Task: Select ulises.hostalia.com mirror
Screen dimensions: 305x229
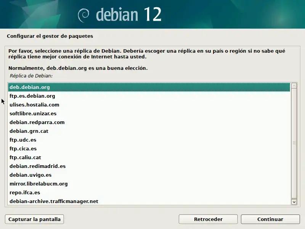Action: [149, 105]
